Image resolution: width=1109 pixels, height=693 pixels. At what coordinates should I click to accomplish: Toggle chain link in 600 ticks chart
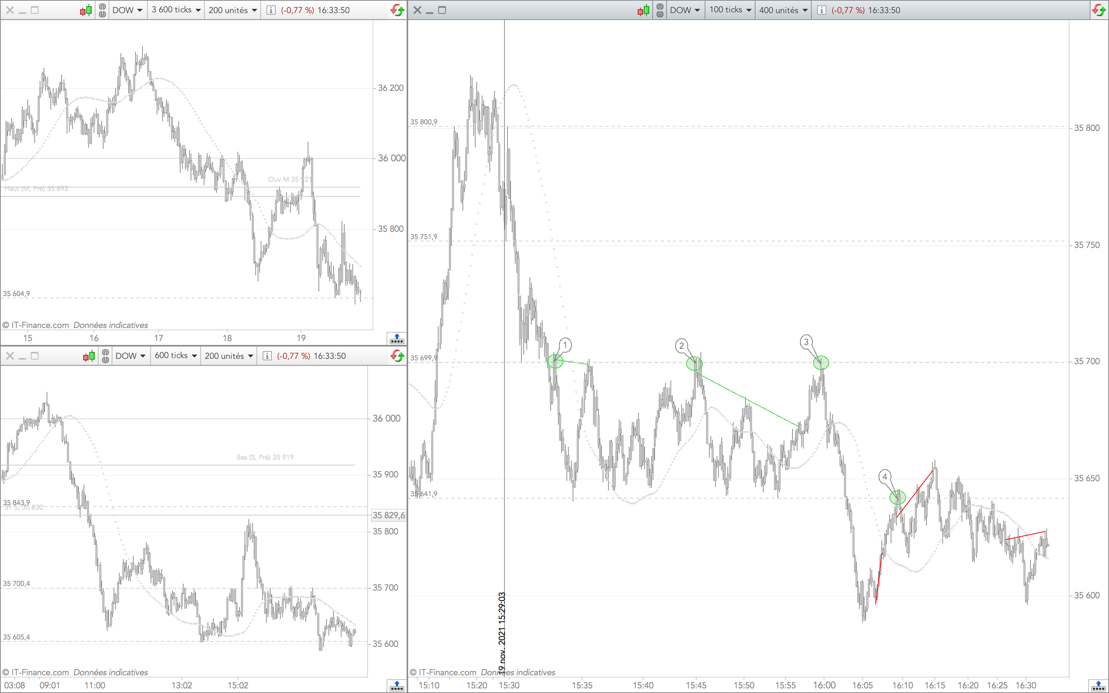(106, 356)
